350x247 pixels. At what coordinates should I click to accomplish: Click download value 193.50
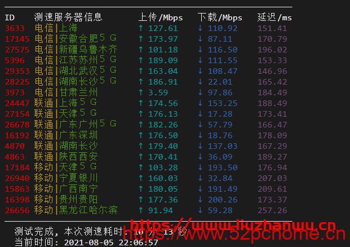(223, 167)
